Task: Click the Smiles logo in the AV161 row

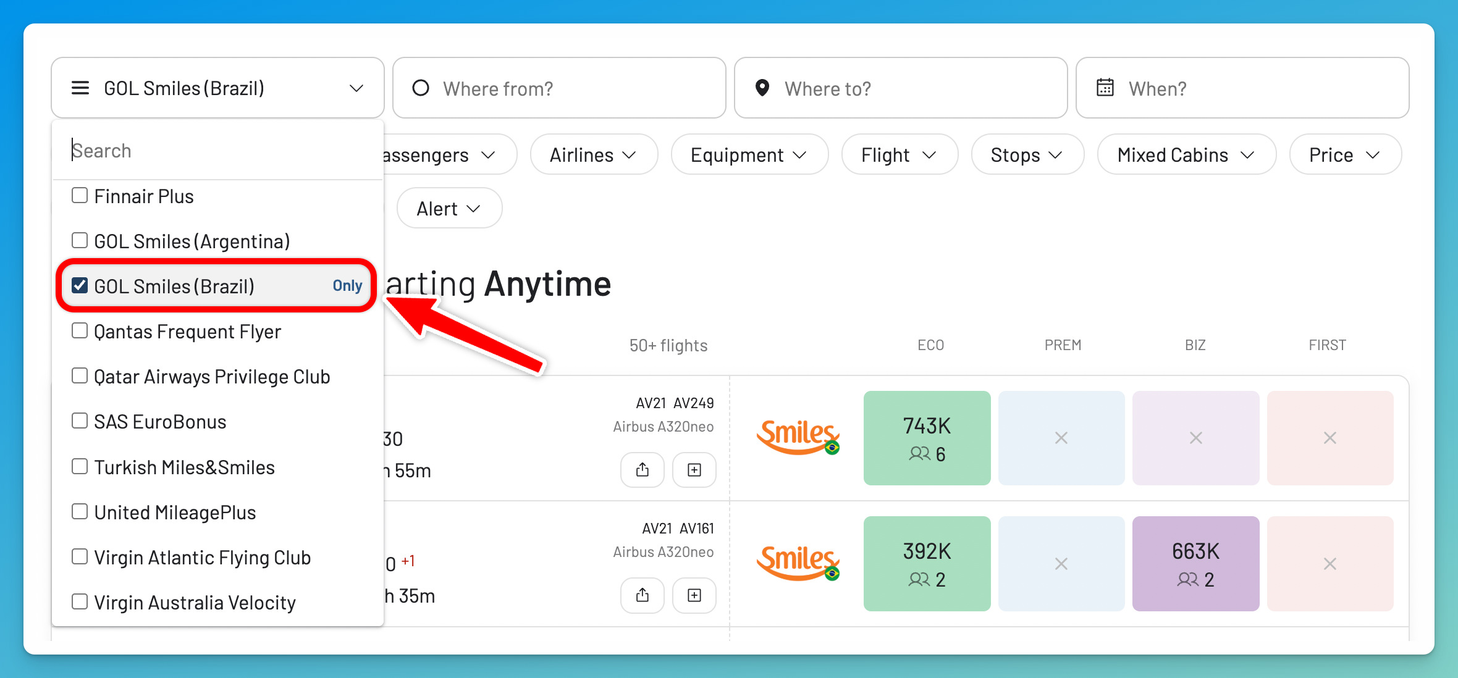Action: coord(798,563)
